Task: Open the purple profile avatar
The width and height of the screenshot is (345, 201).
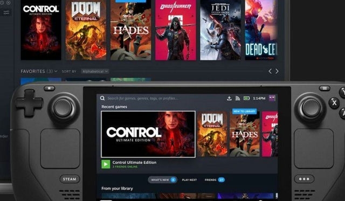Action: [272, 98]
